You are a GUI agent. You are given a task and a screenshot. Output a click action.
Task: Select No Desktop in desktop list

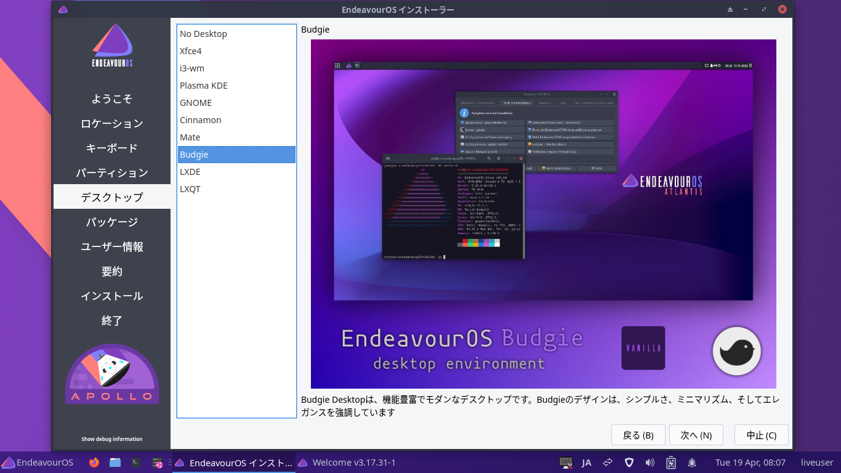[236, 34]
